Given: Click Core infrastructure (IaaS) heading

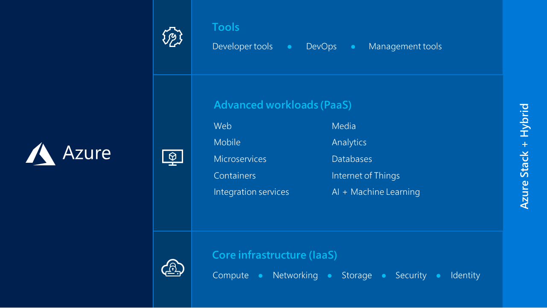Looking at the screenshot, I should (x=274, y=255).
